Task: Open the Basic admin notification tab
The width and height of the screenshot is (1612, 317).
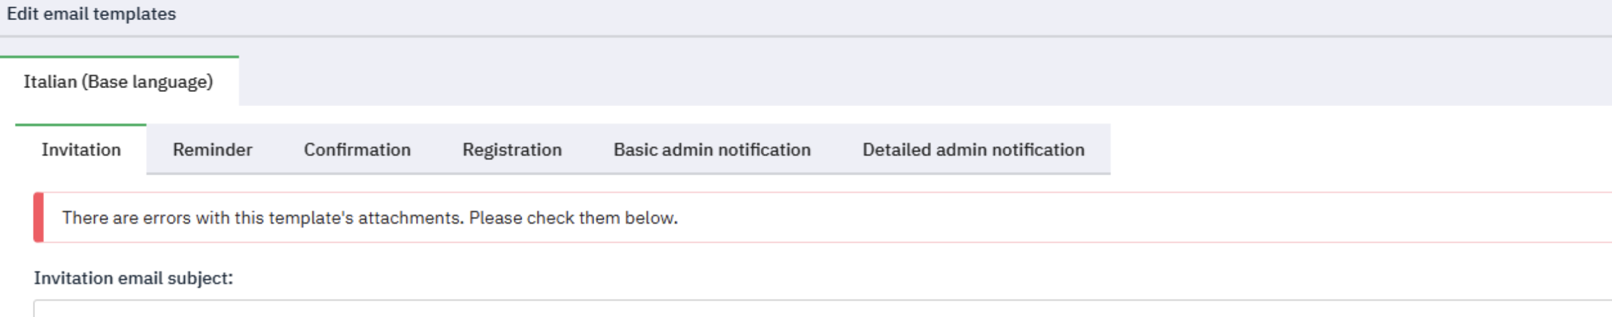Action: tap(711, 149)
